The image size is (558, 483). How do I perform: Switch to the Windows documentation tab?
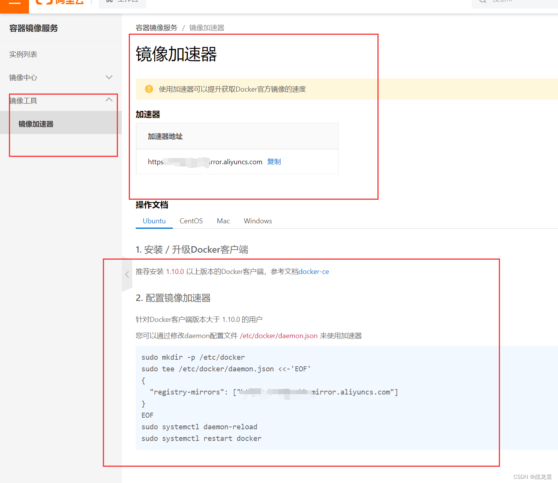click(x=258, y=221)
